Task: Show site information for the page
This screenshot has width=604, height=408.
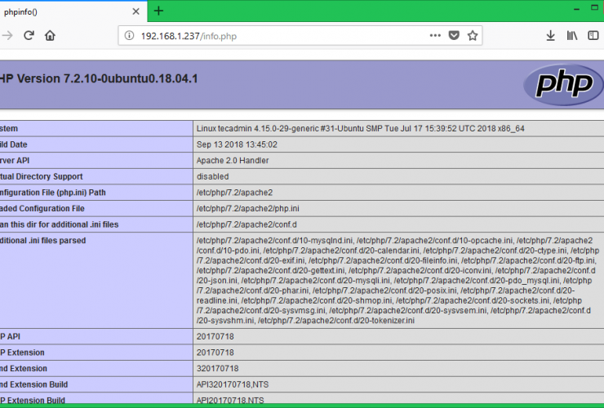Action: click(130, 36)
